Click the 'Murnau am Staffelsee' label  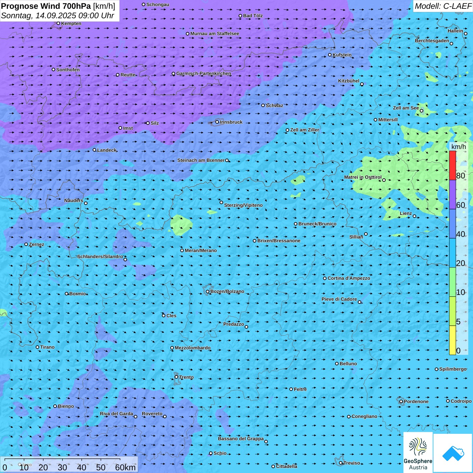215,33
